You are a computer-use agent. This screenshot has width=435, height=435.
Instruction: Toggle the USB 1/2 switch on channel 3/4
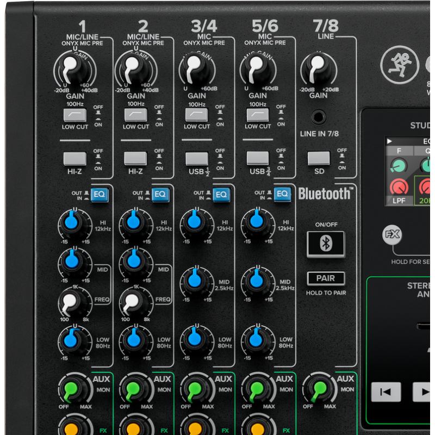[x=197, y=158]
